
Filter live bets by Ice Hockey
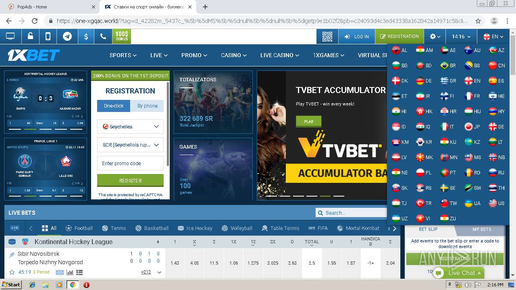pyautogui.click(x=195, y=228)
